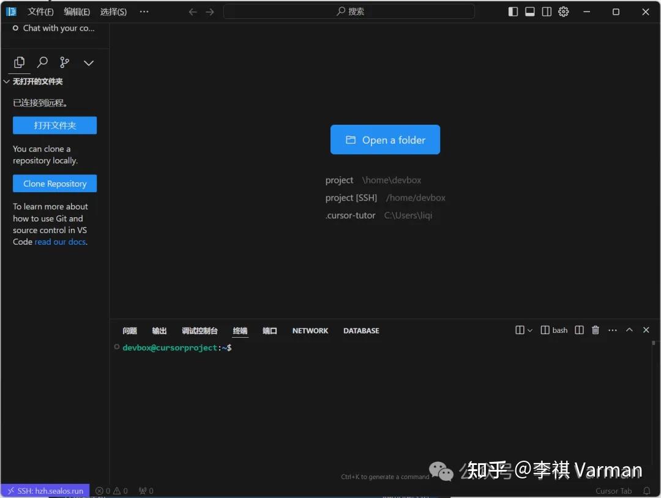Open notifications via the bell icon
Image resolution: width=661 pixels, height=498 pixels.
pyautogui.click(x=647, y=491)
